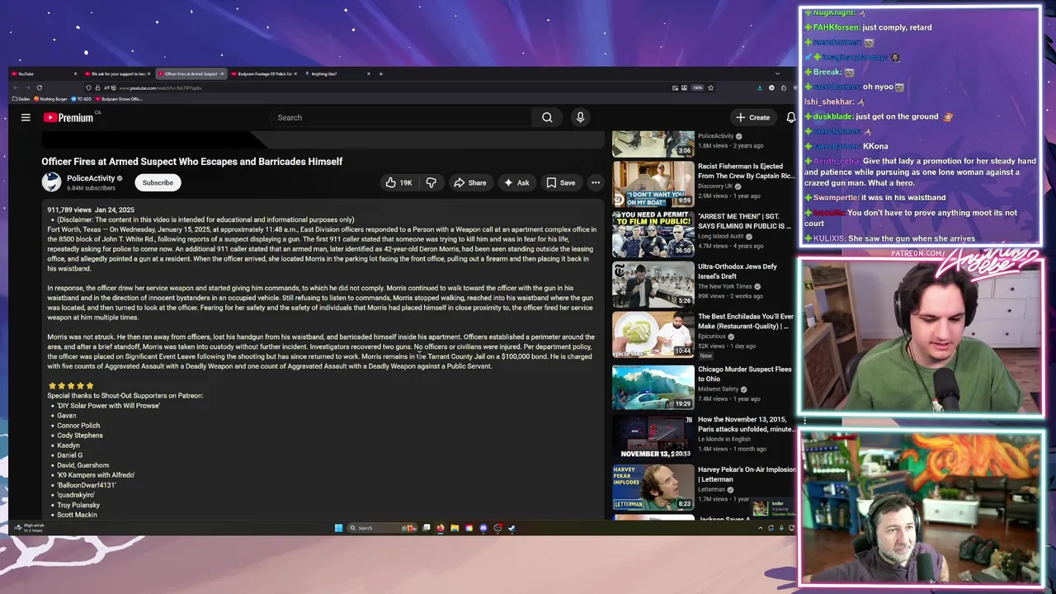Open Steam from the taskbar

511,528
